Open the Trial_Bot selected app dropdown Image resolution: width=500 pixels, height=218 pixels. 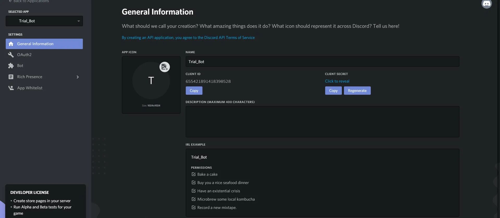[44, 21]
